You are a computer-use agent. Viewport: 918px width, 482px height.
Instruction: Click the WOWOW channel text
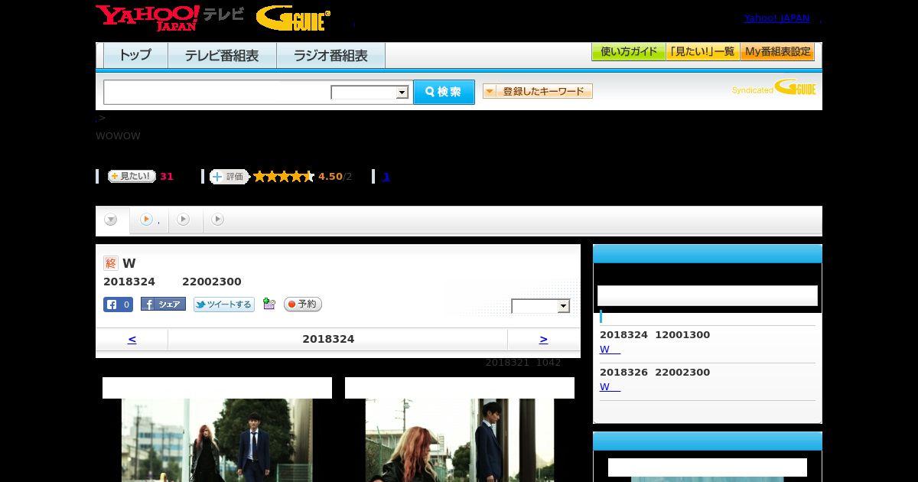point(118,136)
